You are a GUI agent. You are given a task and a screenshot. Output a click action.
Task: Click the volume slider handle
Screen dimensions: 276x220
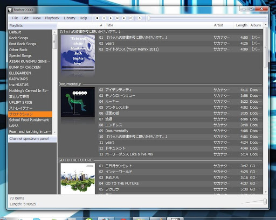point(265,201)
